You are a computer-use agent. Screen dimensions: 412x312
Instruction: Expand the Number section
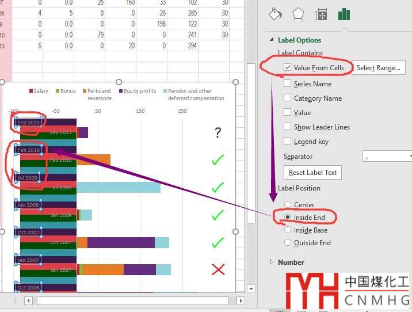pyautogui.click(x=272, y=262)
